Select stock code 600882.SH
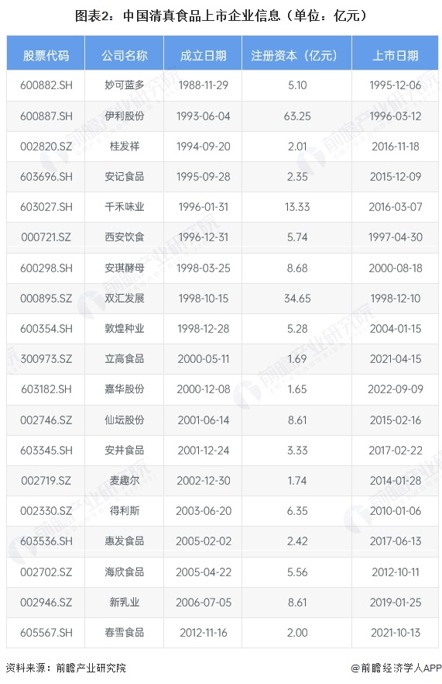This screenshot has height=684, width=442. (46, 85)
